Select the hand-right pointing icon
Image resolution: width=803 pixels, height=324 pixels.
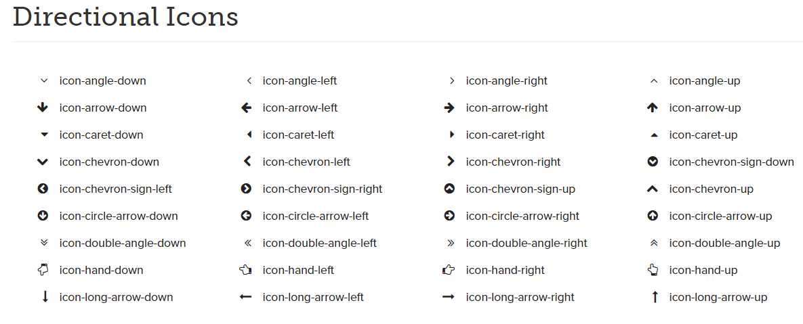(449, 270)
